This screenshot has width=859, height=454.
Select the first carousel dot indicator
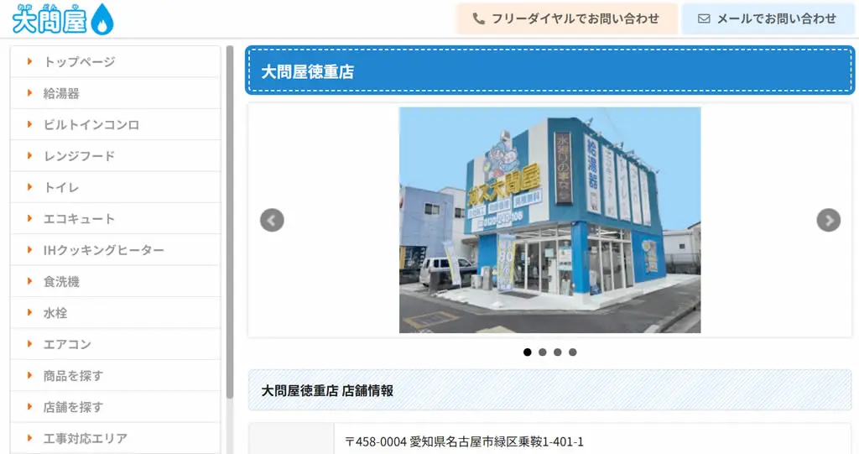coord(528,352)
